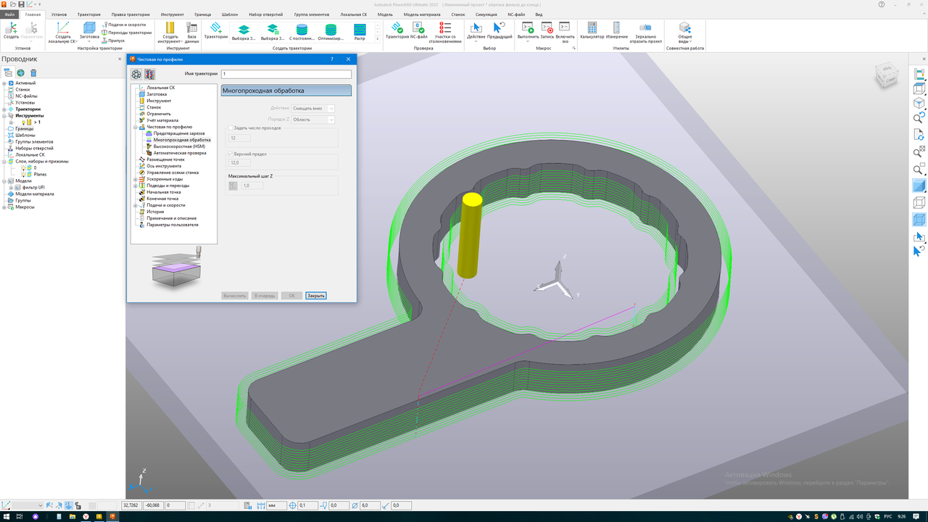928x522 pixels.
Task: Open Подачи и скорости in ribbon
Action: [124, 25]
